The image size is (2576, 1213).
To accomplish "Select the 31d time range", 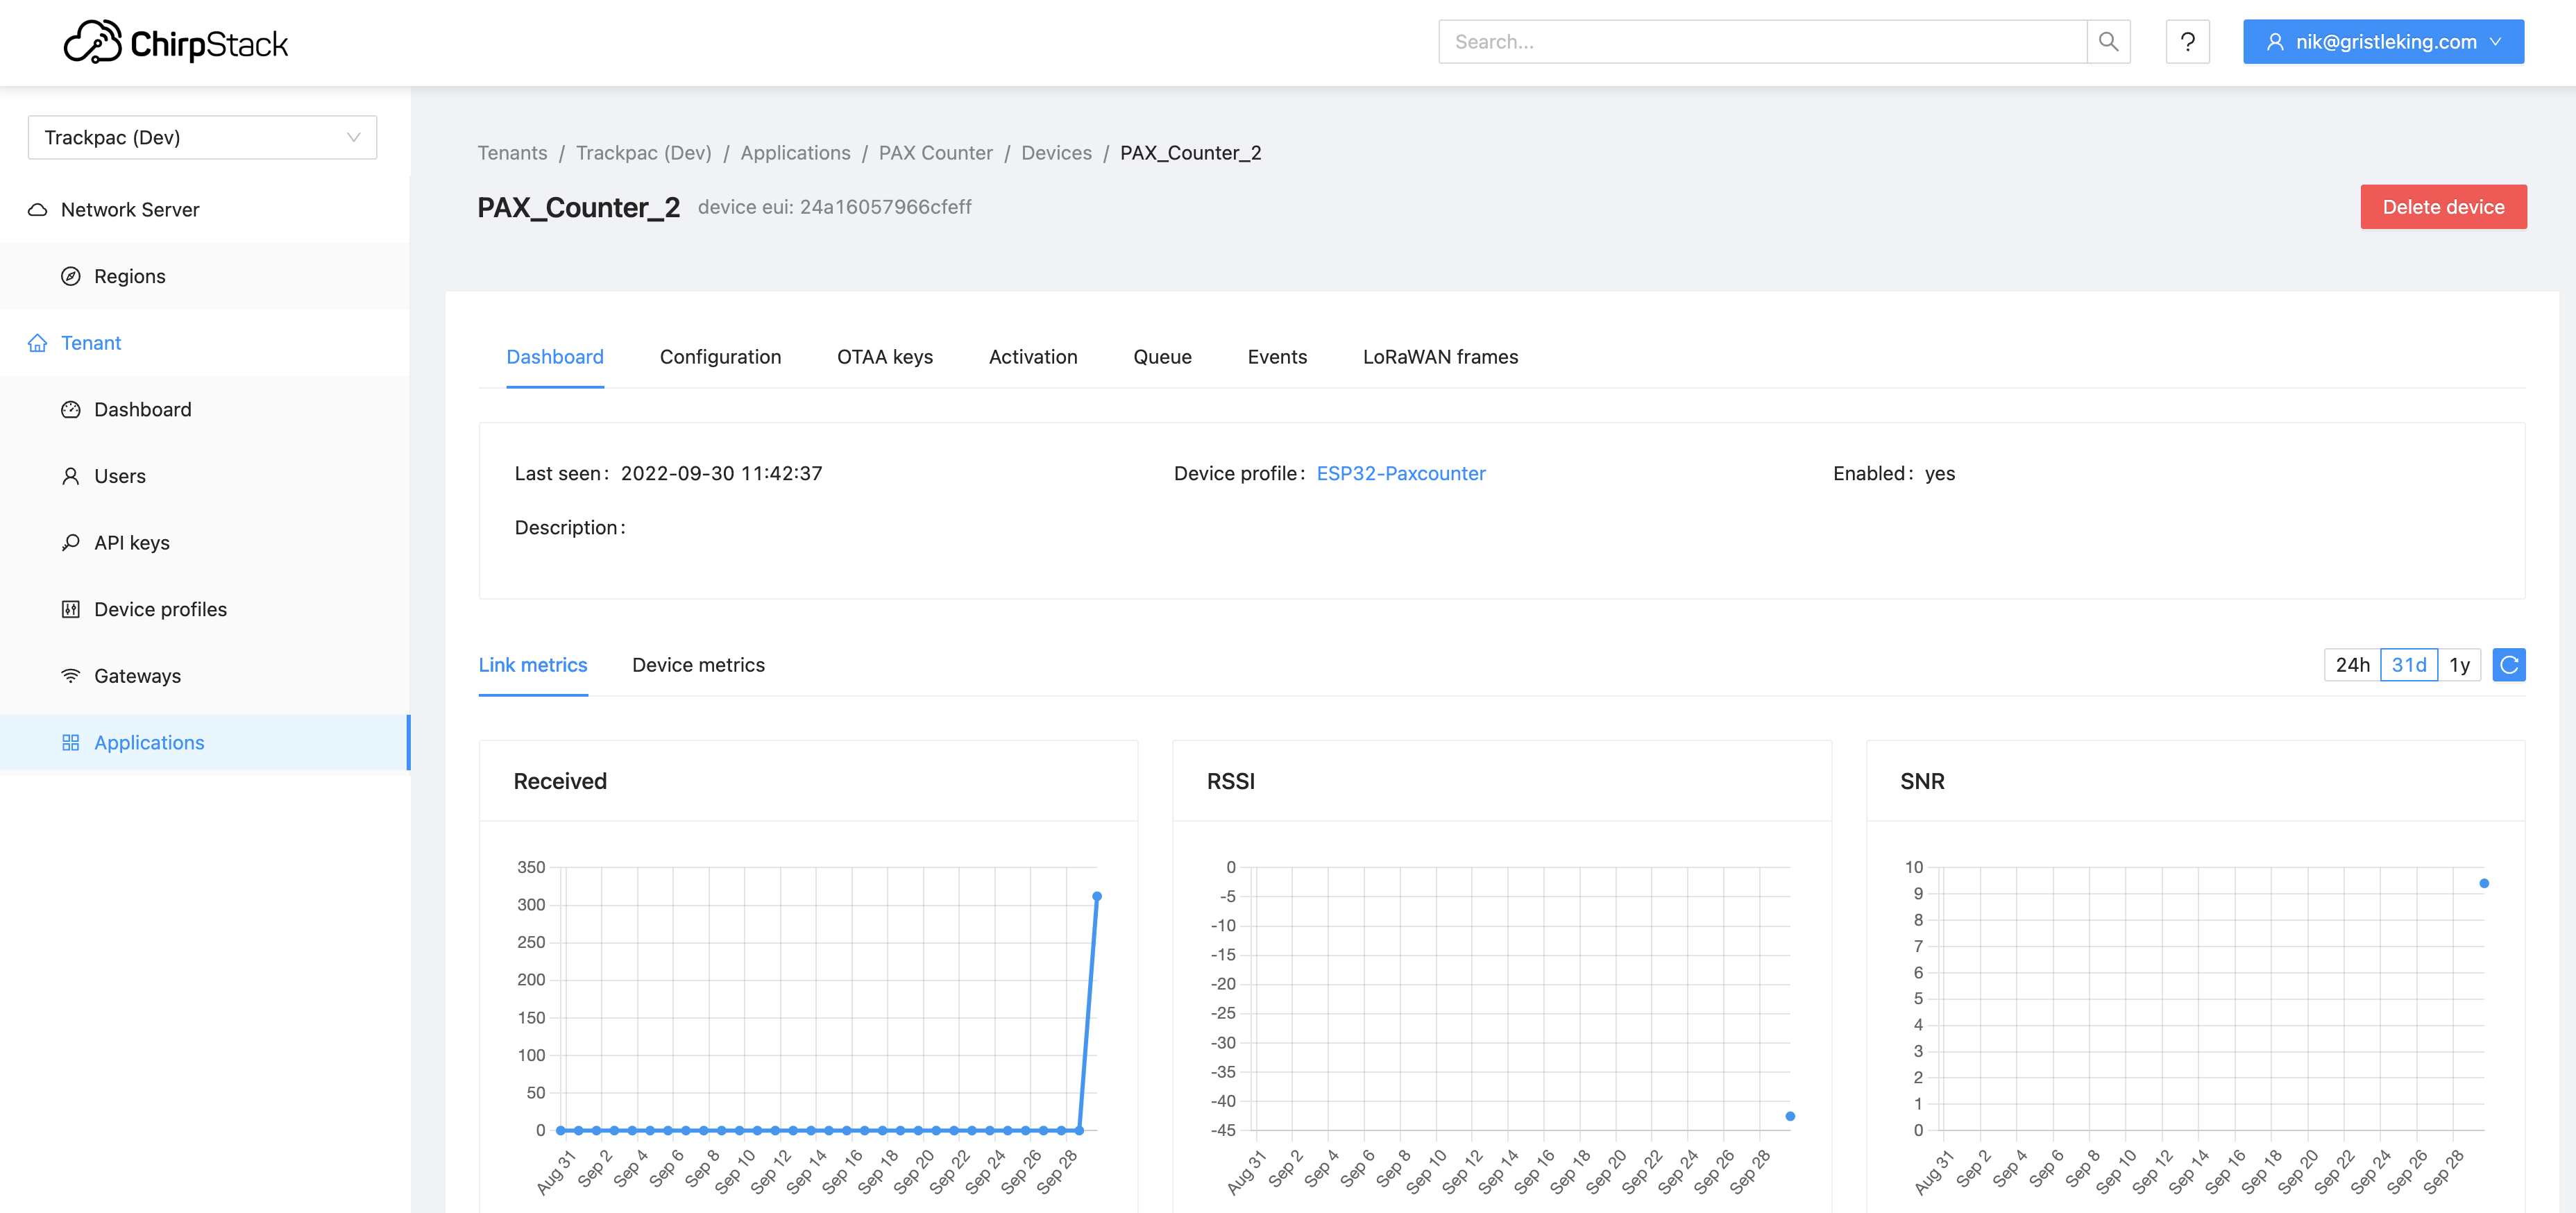I will (2408, 665).
